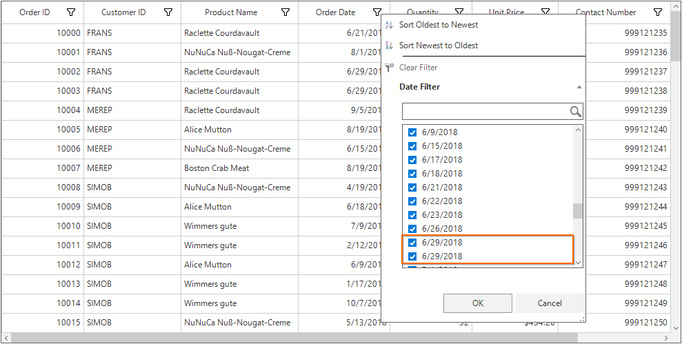Click the Wimmers gute cell in row 10014
Viewport: 682px width, 344px height.
[240, 303]
